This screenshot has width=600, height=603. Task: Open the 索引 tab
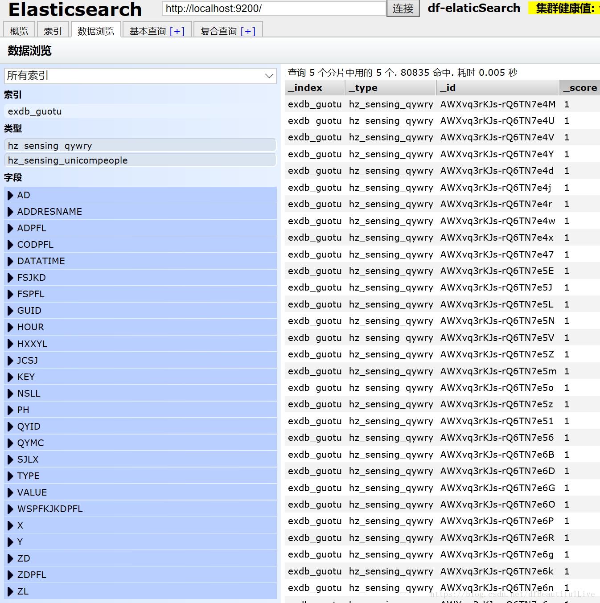point(53,30)
